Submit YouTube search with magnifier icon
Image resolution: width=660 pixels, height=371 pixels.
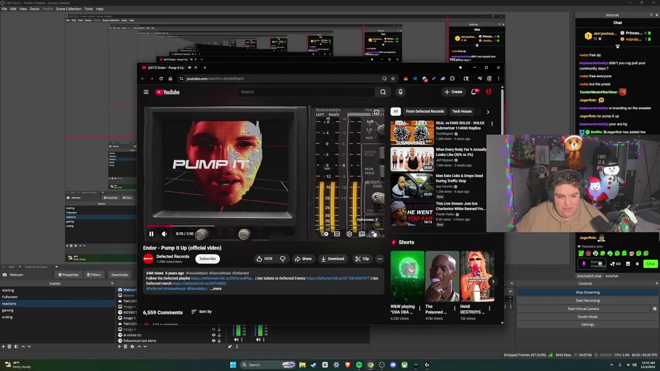(x=383, y=92)
